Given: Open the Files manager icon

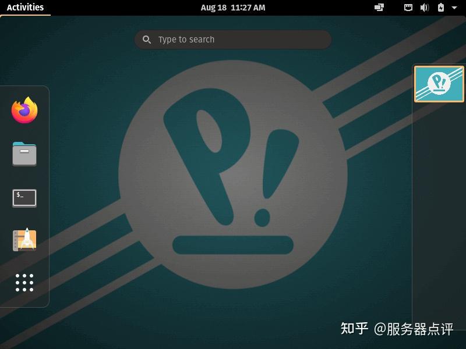Looking at the screenshot, I should [x=24, y=154].
